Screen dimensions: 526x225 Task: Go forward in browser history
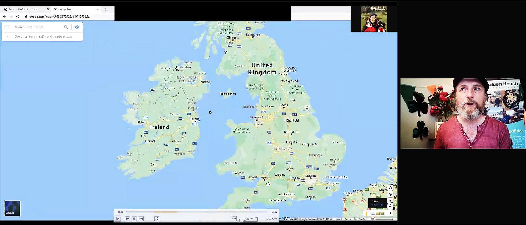pos(11,16)
